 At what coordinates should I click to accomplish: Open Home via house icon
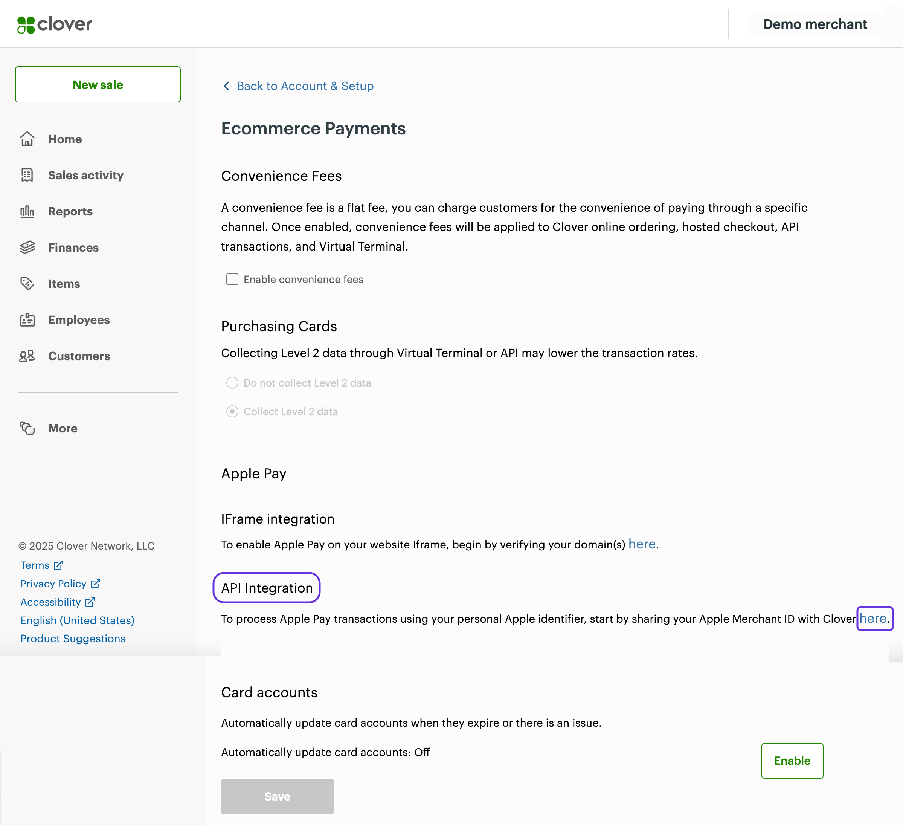coord(27,139)
